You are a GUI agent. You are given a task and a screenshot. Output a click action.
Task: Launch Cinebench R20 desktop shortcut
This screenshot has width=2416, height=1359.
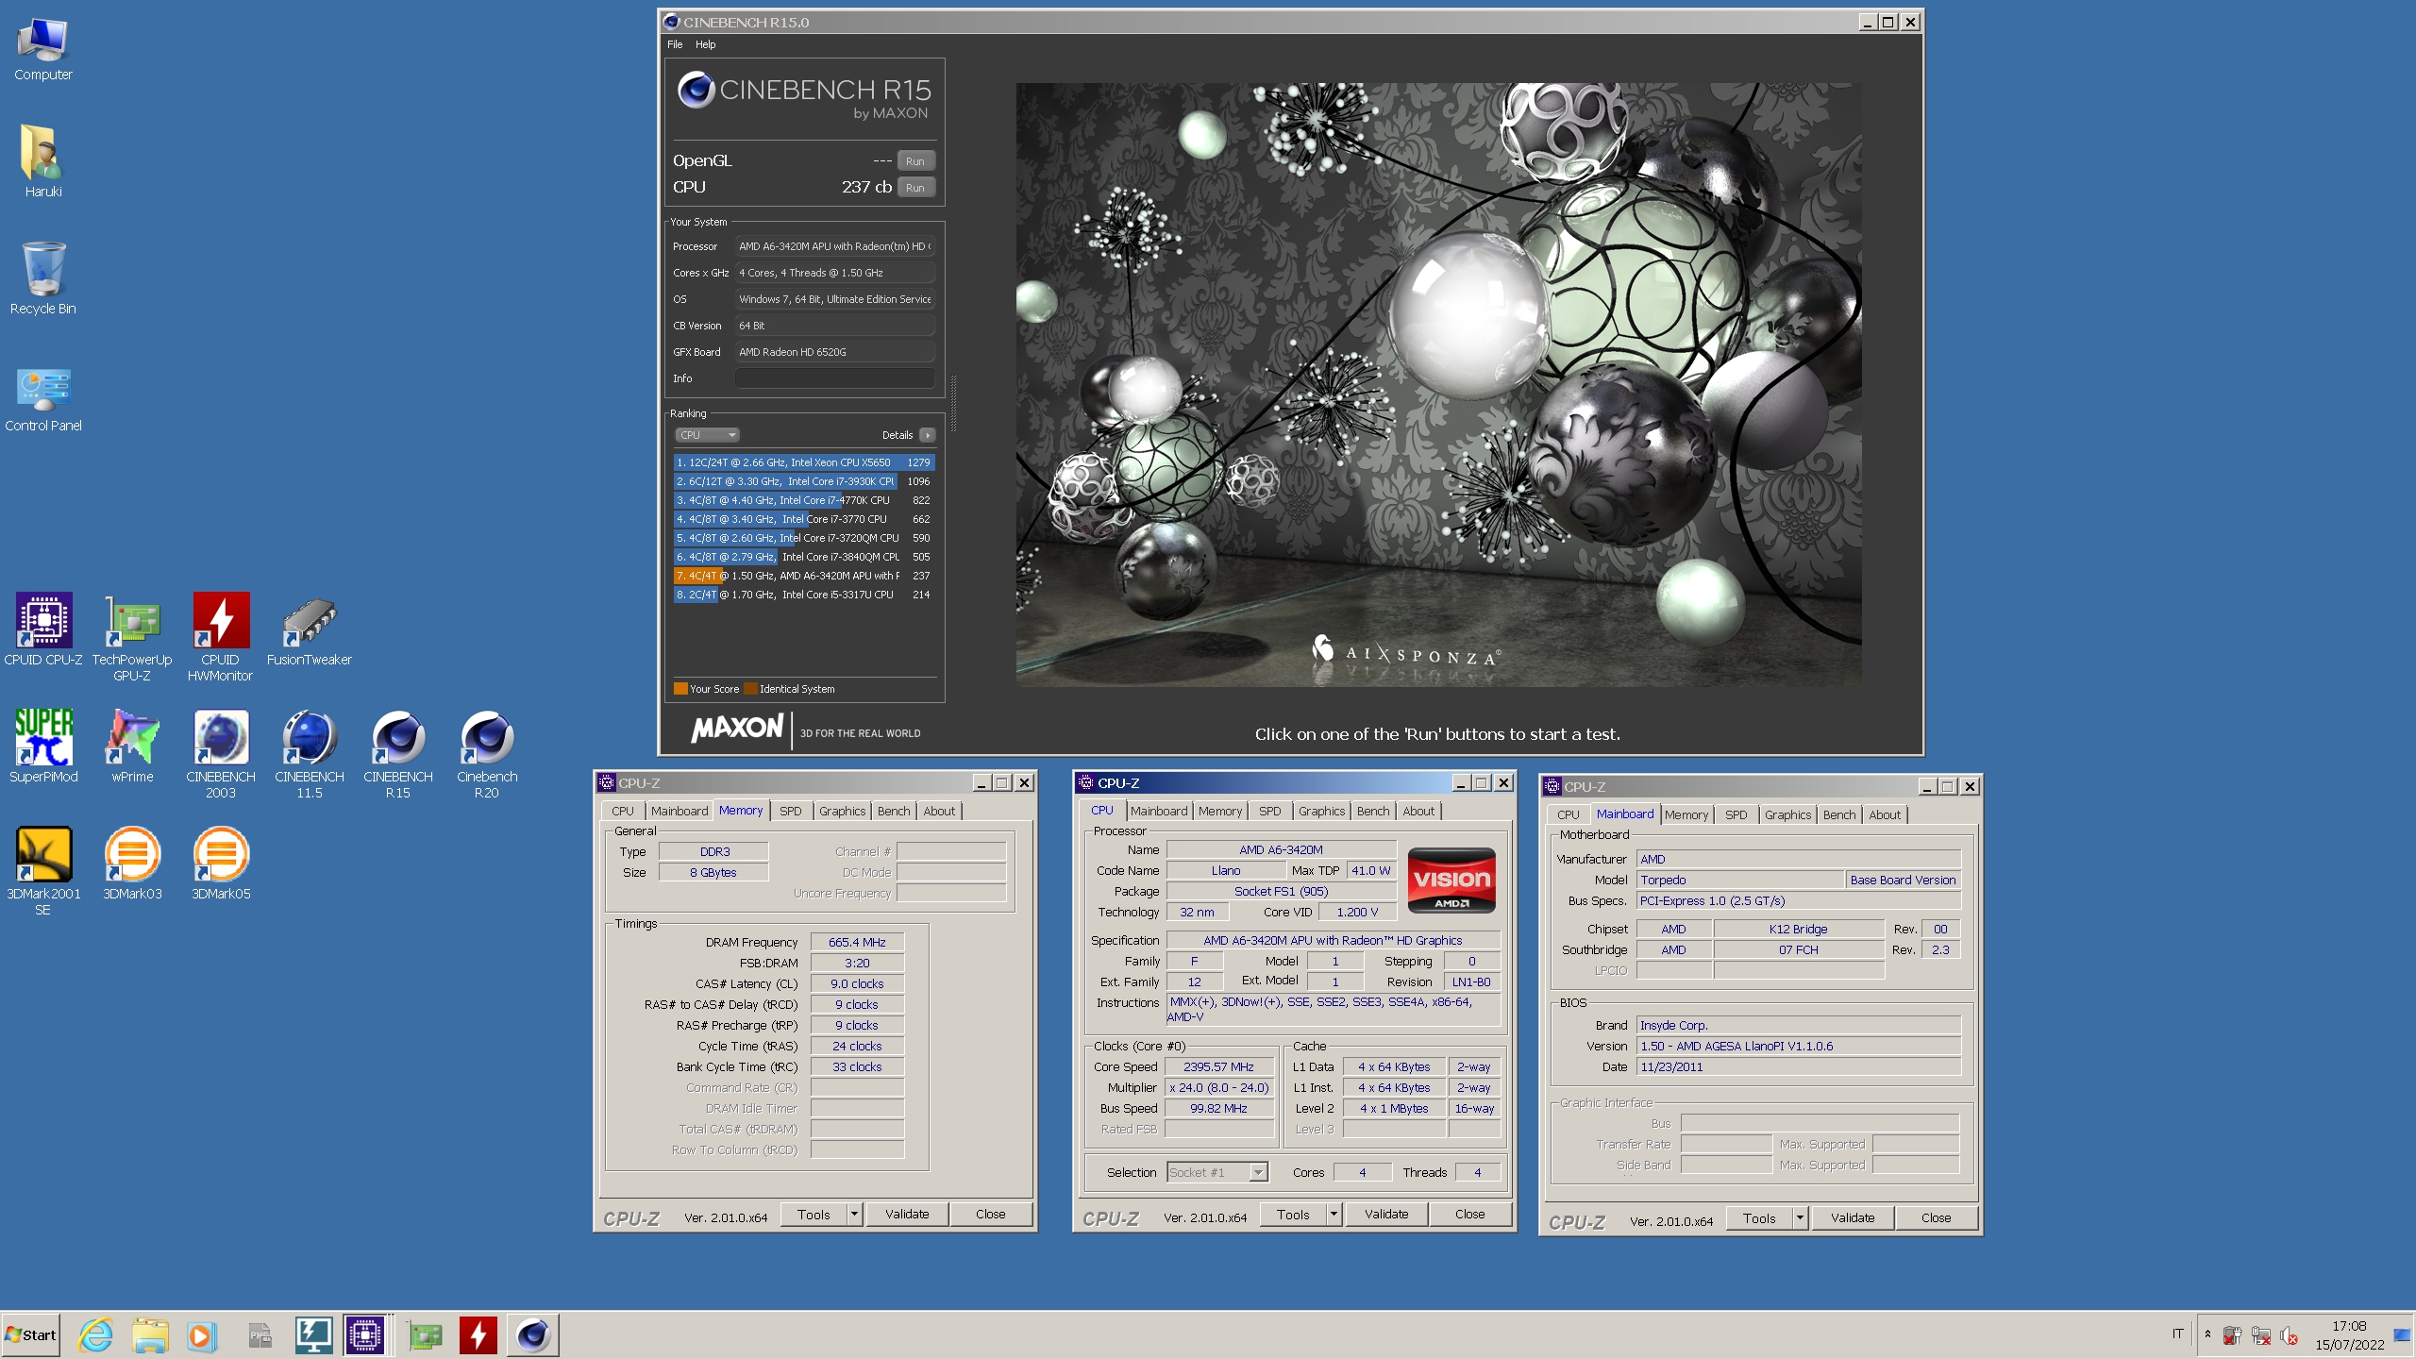(487, 753)
